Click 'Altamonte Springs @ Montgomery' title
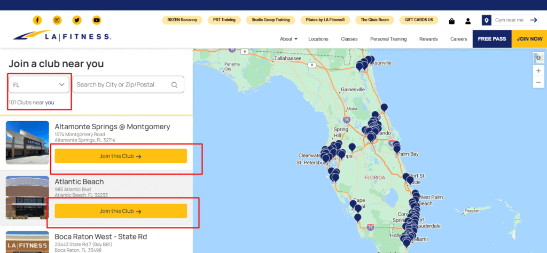 tap(112, 127)
